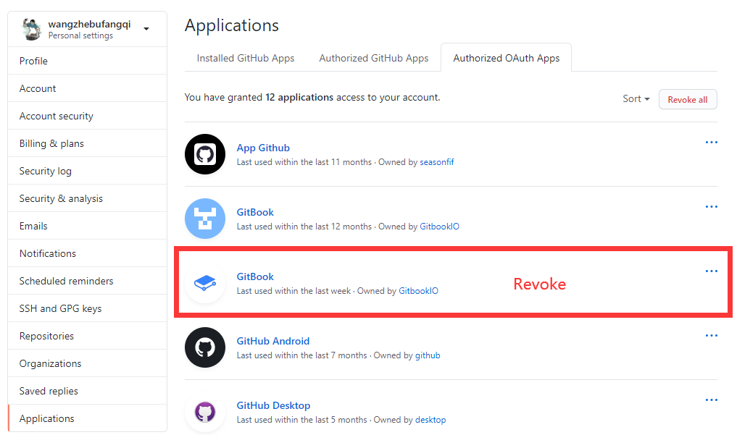Open Scheduled reminders settings

point(65,281)
